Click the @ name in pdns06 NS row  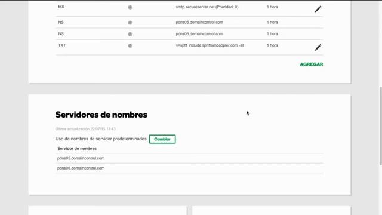click(x=130, y=34)
